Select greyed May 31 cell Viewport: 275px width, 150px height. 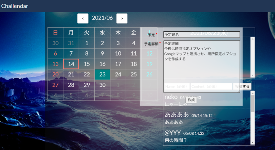[x=71, y=43]
